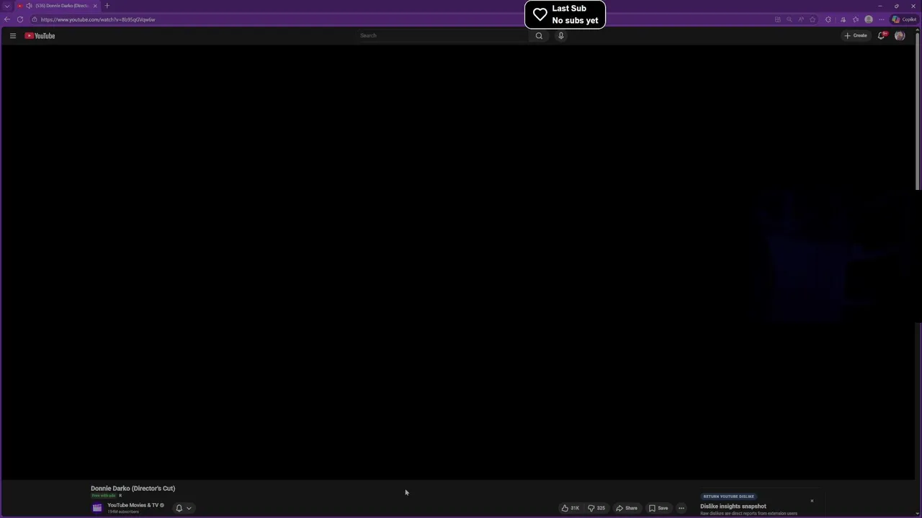Screen dimensions: 922x518
Task: Reload the page with refresh icon
Action: pos(20,19)
